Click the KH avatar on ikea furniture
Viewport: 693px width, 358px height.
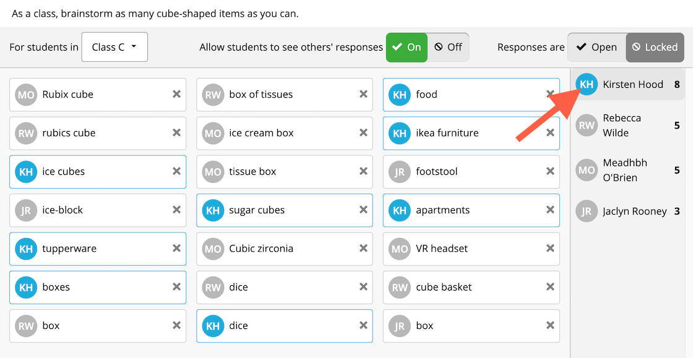[400, 133]
